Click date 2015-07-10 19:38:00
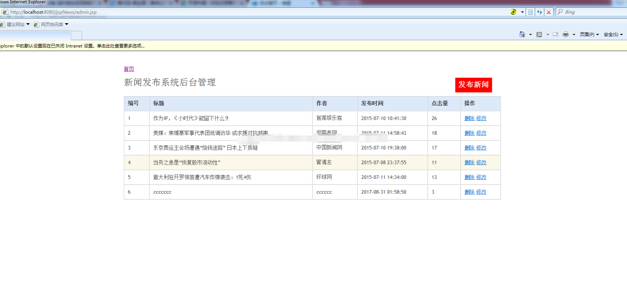The image size is (627, 285). [x=384, y=148]
